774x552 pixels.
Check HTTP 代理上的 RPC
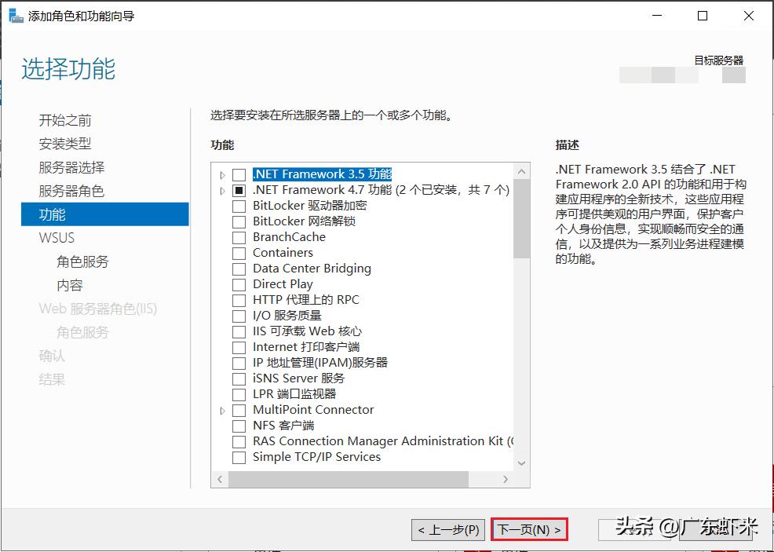[239, 300]
